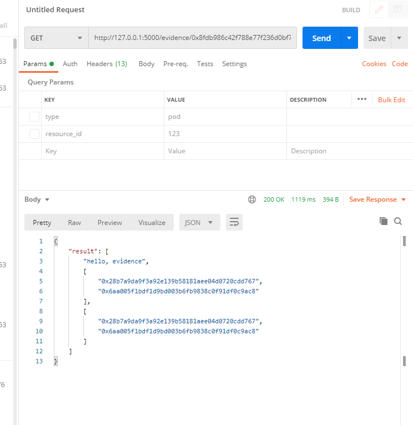Image resolution: width=413 pixels, height=425 pixels.
Task: Click the KEY column header
Action: [x=49, y=100]
